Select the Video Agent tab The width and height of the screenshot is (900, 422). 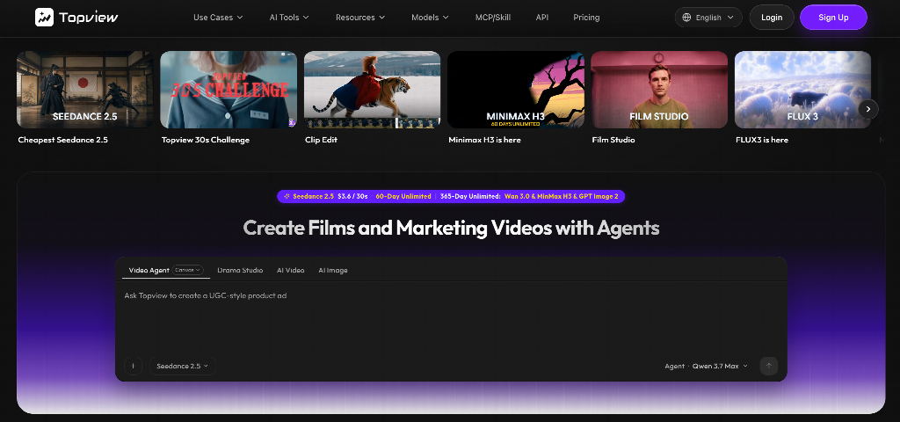click(149, 270)
